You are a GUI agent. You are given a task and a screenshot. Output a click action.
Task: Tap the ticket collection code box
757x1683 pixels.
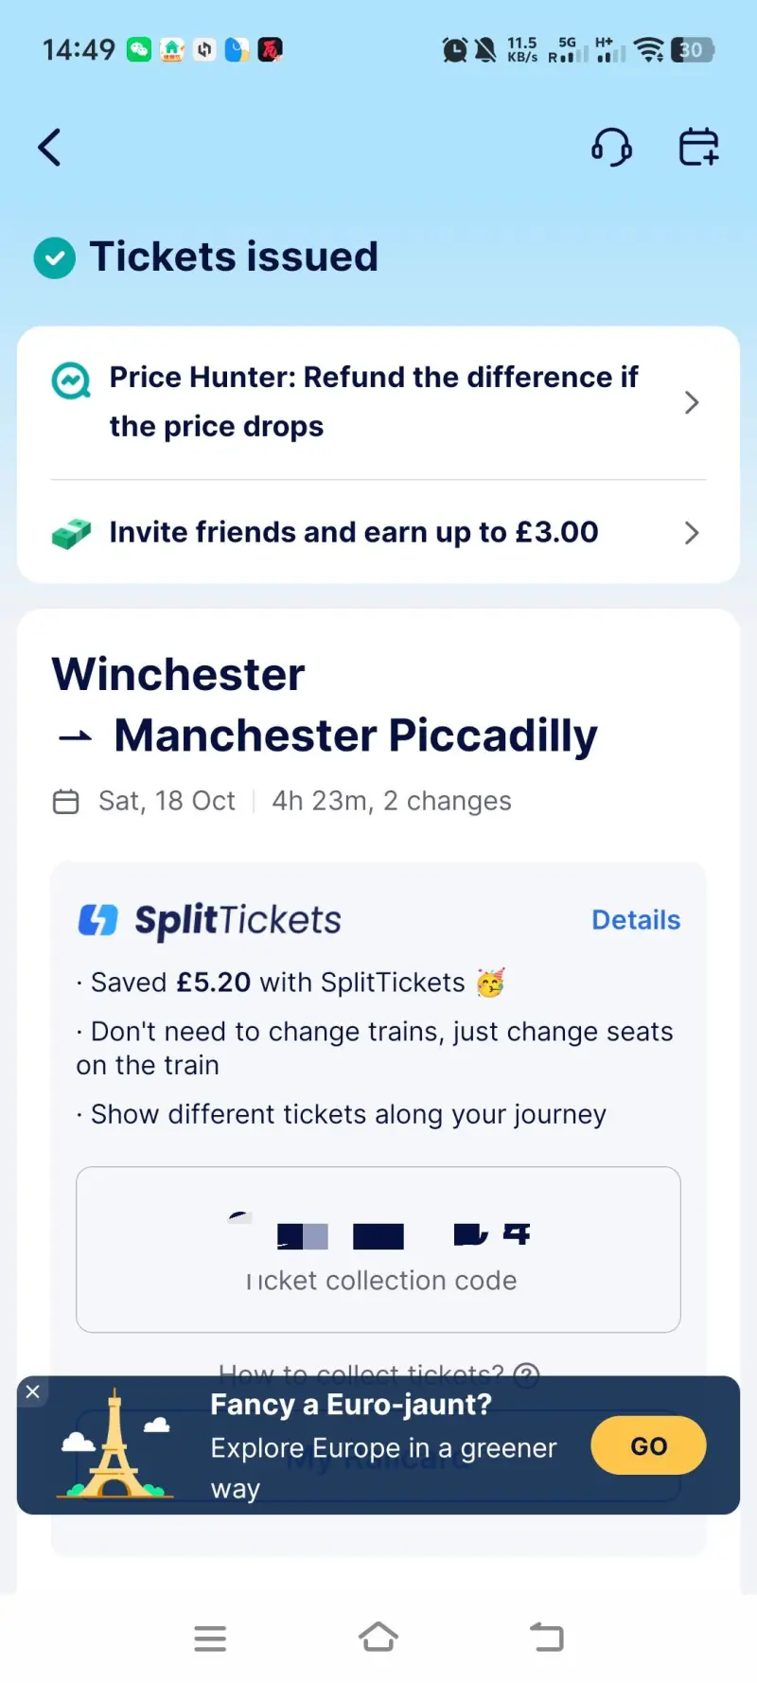[x=378, y=1249]
